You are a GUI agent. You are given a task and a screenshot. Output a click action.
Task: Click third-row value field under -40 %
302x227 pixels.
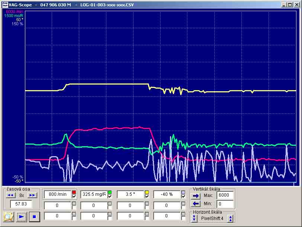(167, 216)
